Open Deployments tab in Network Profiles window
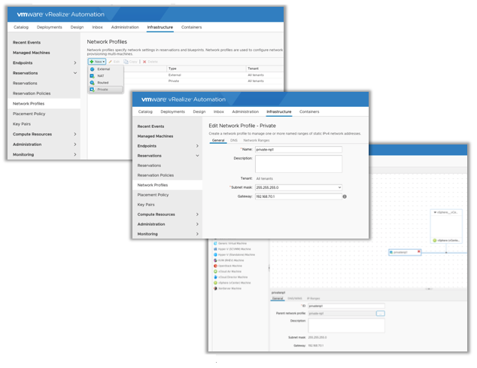Image resolution: width=477 pixels, height=368 pixels. (x=50, y=27)
